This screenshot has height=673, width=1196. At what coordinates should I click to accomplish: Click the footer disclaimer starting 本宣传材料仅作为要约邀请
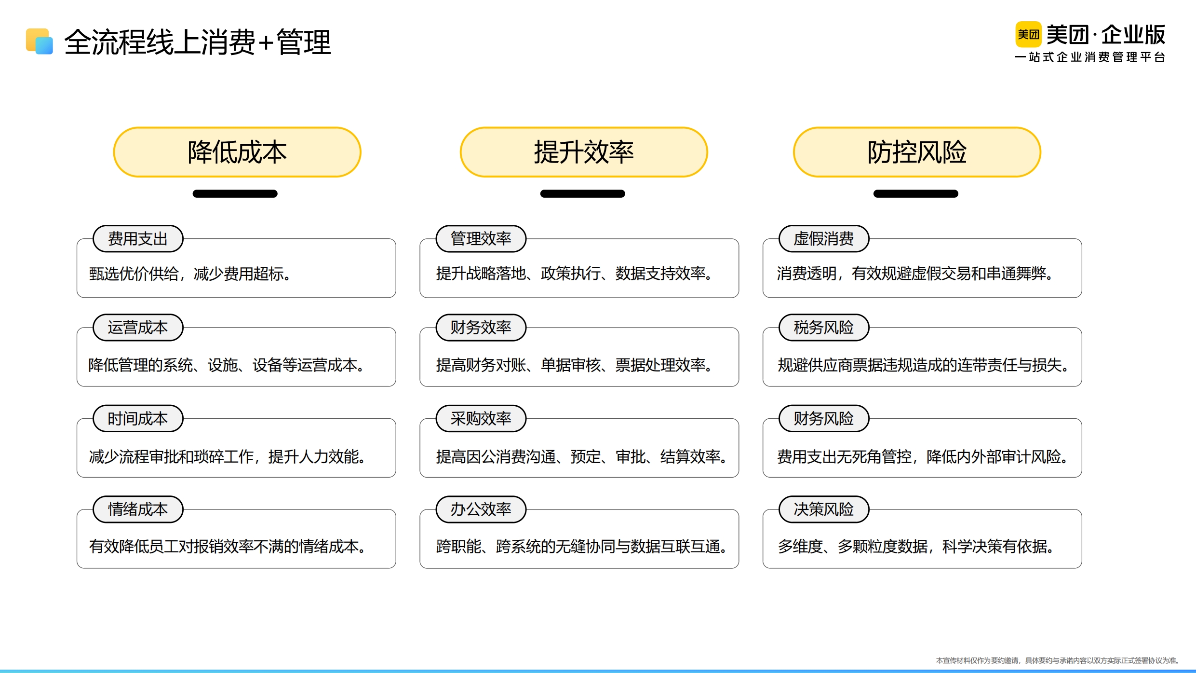[x=1057, y=660]
